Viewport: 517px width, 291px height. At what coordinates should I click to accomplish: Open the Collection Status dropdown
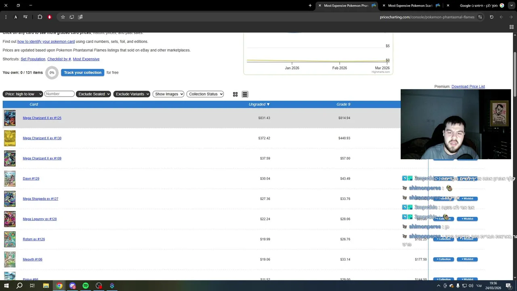[205, 94]
